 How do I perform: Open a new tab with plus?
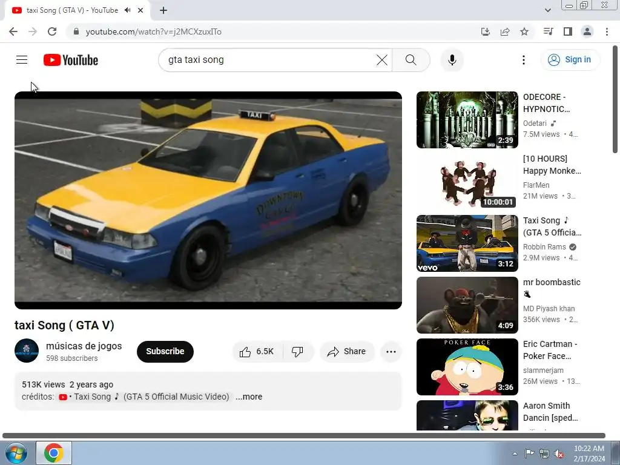click(163, 10)
